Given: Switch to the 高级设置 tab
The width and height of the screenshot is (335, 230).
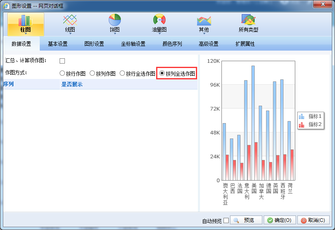Looking at the screenshot, I should (x=208, y=44).
